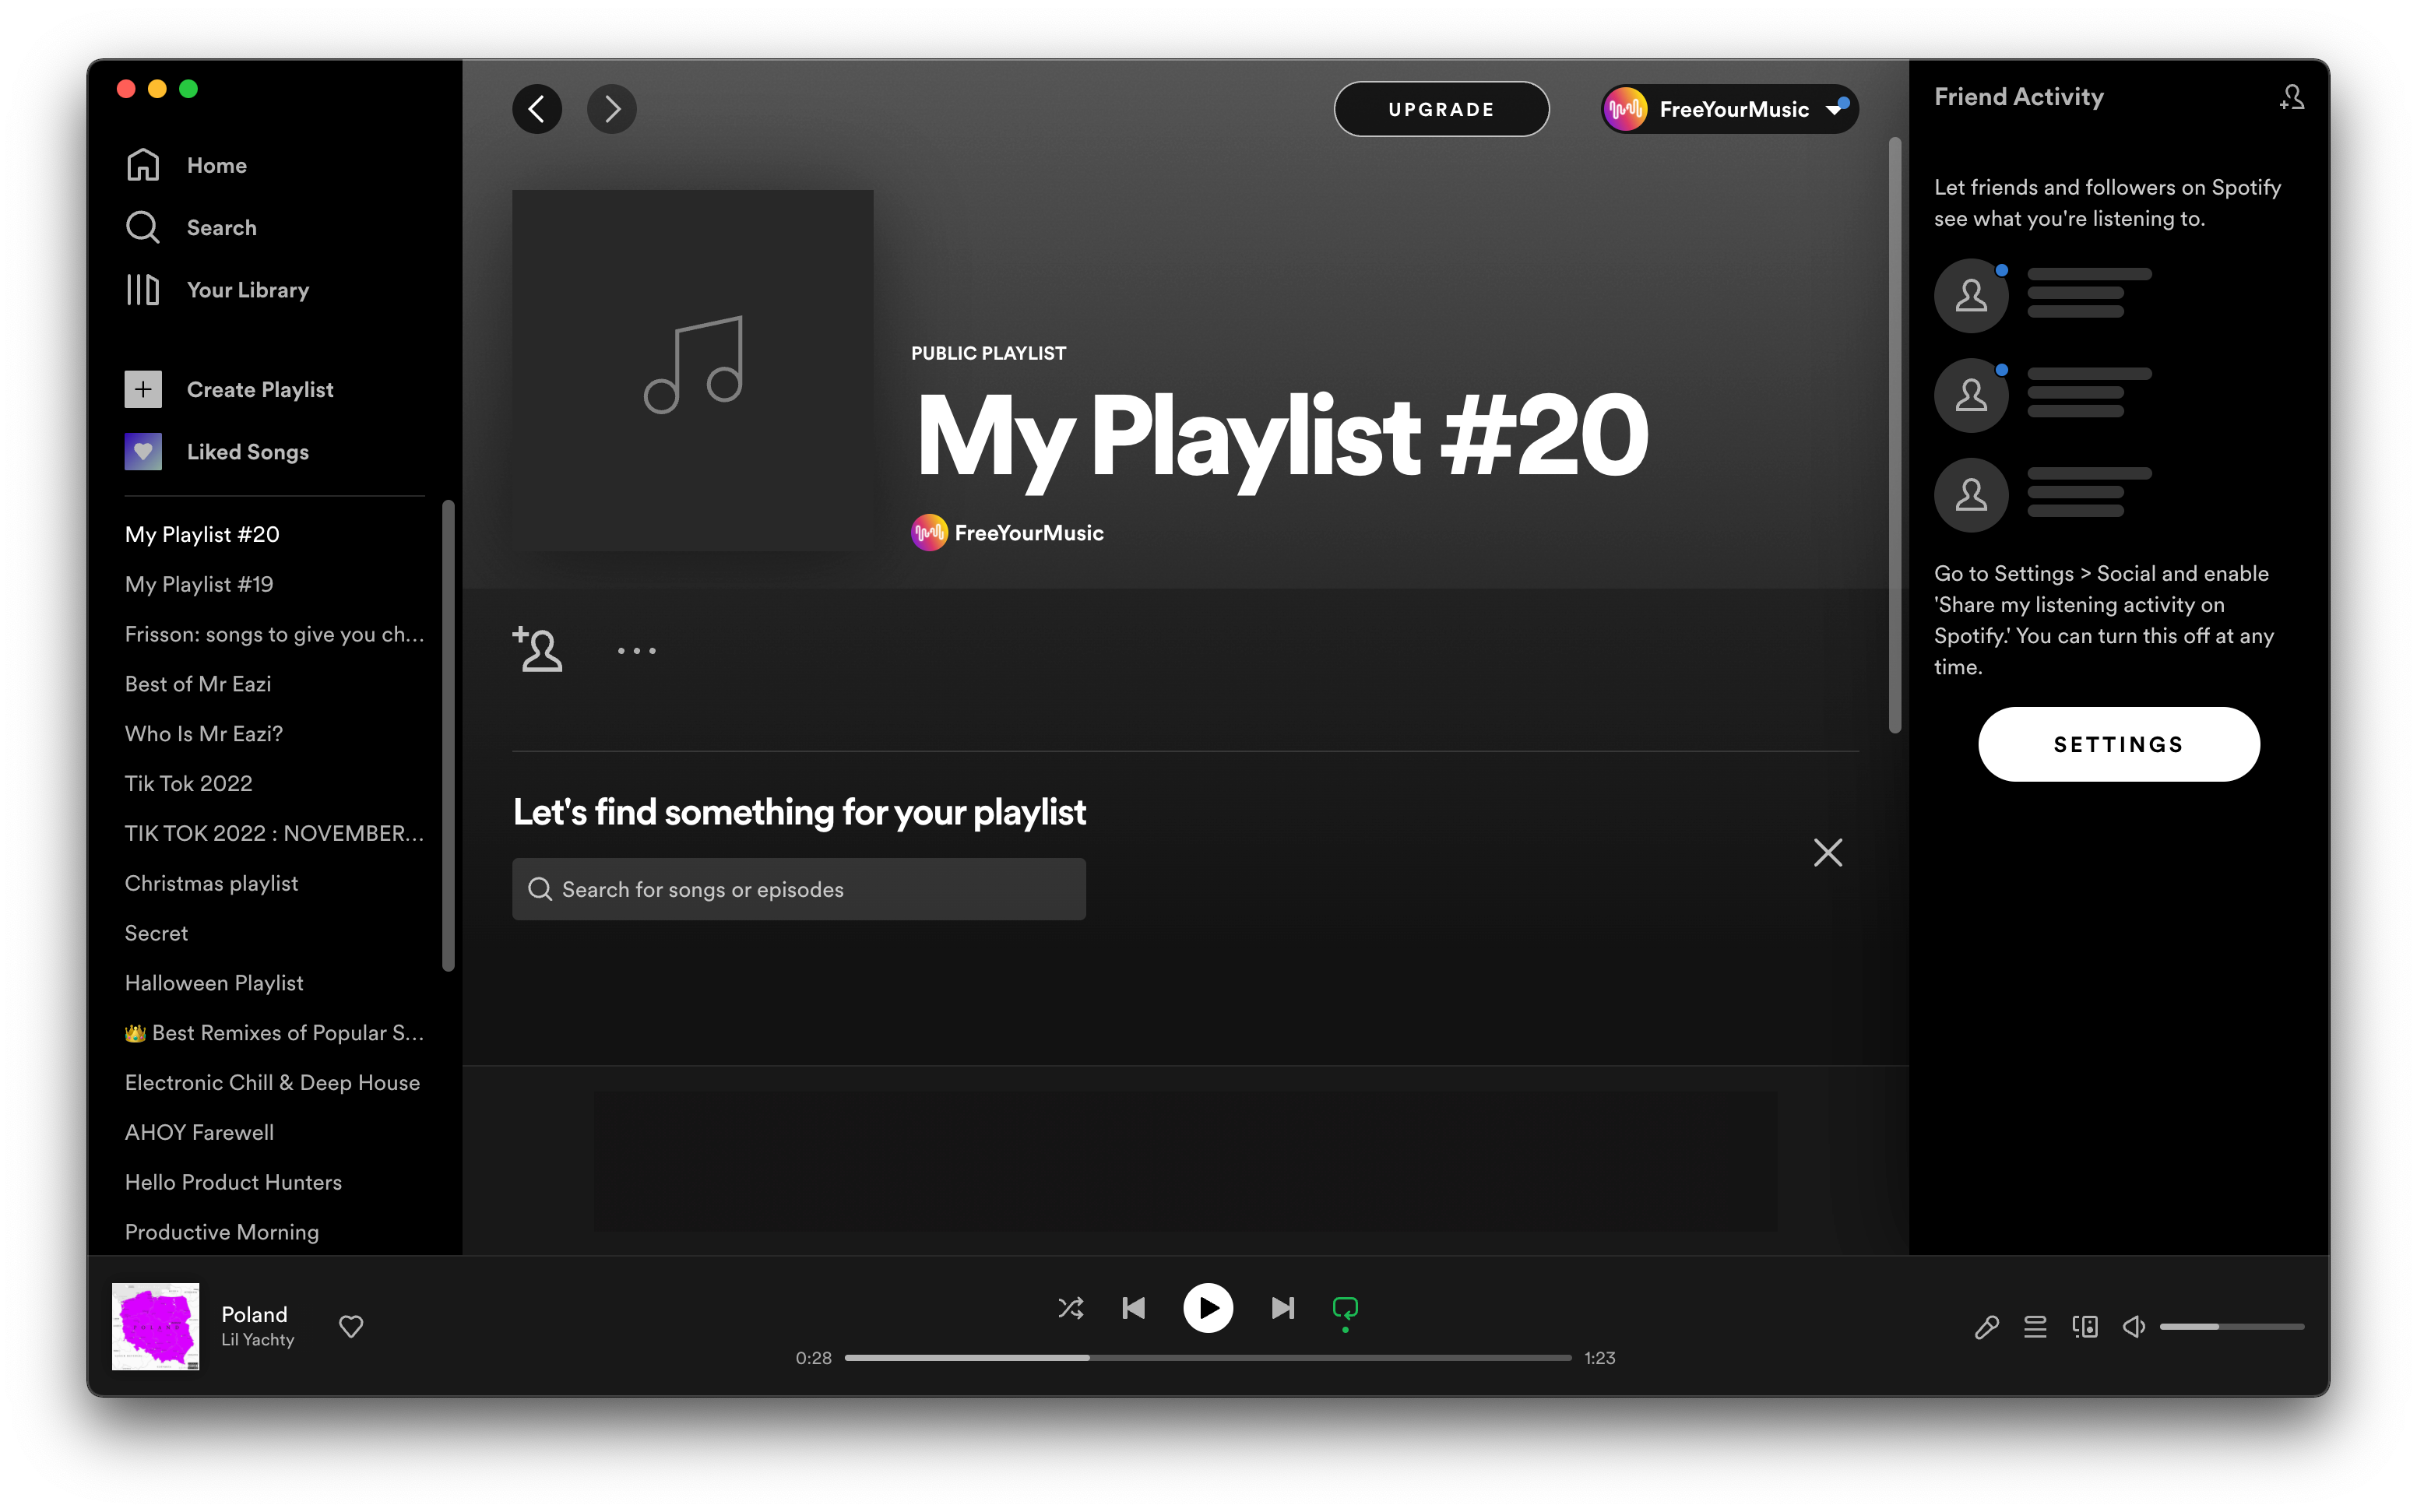
Task: Open Liked Songs heart icon
Action: (143, 451)
